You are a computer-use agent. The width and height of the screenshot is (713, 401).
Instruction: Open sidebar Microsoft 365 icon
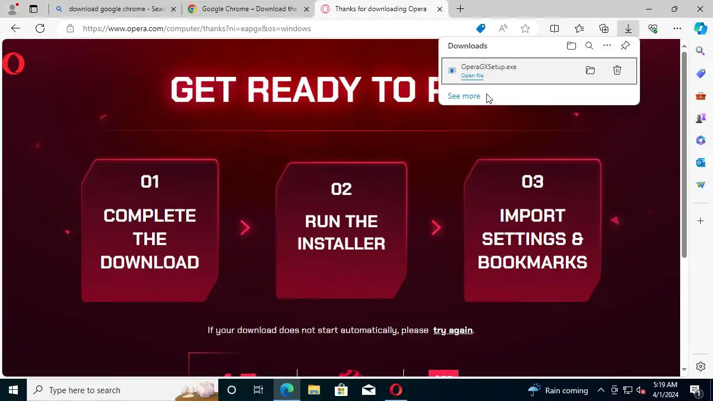pyautogui.click(x=701, y=140)
